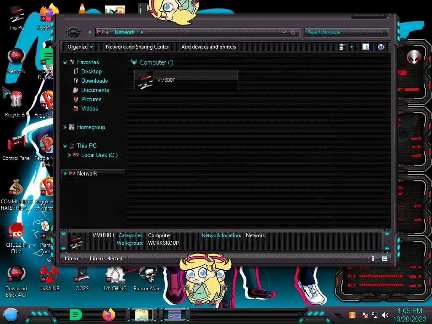Select This PC in the navigation pane
The image size is (432, 324).
[x=86, y=146]
